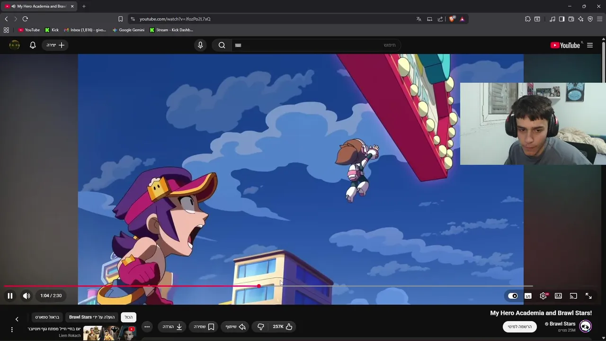Subscribe using the הרשמה למינוי button
Image resolution: width=606 pixels, height=341 pixels.
[x=520, y=326]
